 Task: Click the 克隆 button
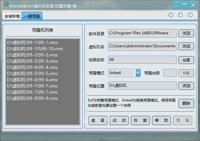[183, 120]
